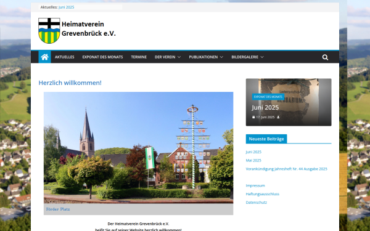Open the Impressum link
The height and width of the screenshot is (231, 370).
pyautogui.click(x=255, y=186)
